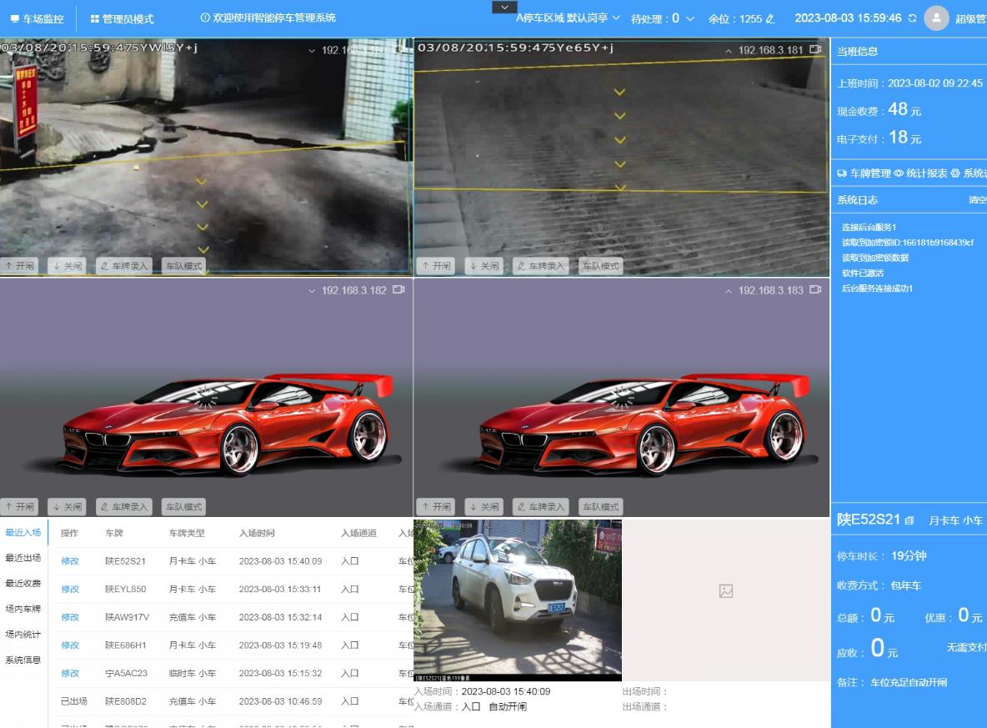
Task: Click 修改 for plate 陕AW917V
Action: 70,617
